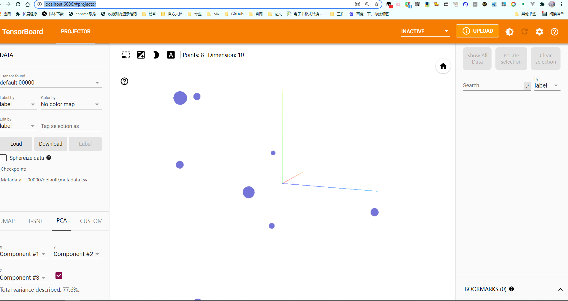Open the Color by dropdown showing No color map
This screenshot has height=301, width=568.
pos(71,104)
